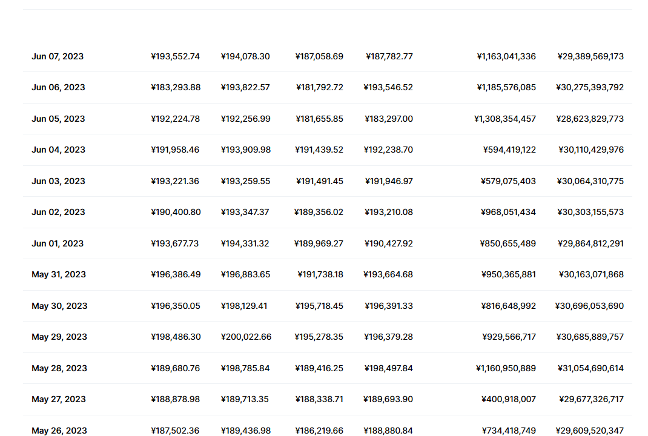Click the volume ¥400,918,007 for May 27

[509, 399]
